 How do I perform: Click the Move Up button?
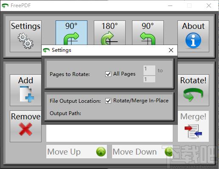[76, 152]
